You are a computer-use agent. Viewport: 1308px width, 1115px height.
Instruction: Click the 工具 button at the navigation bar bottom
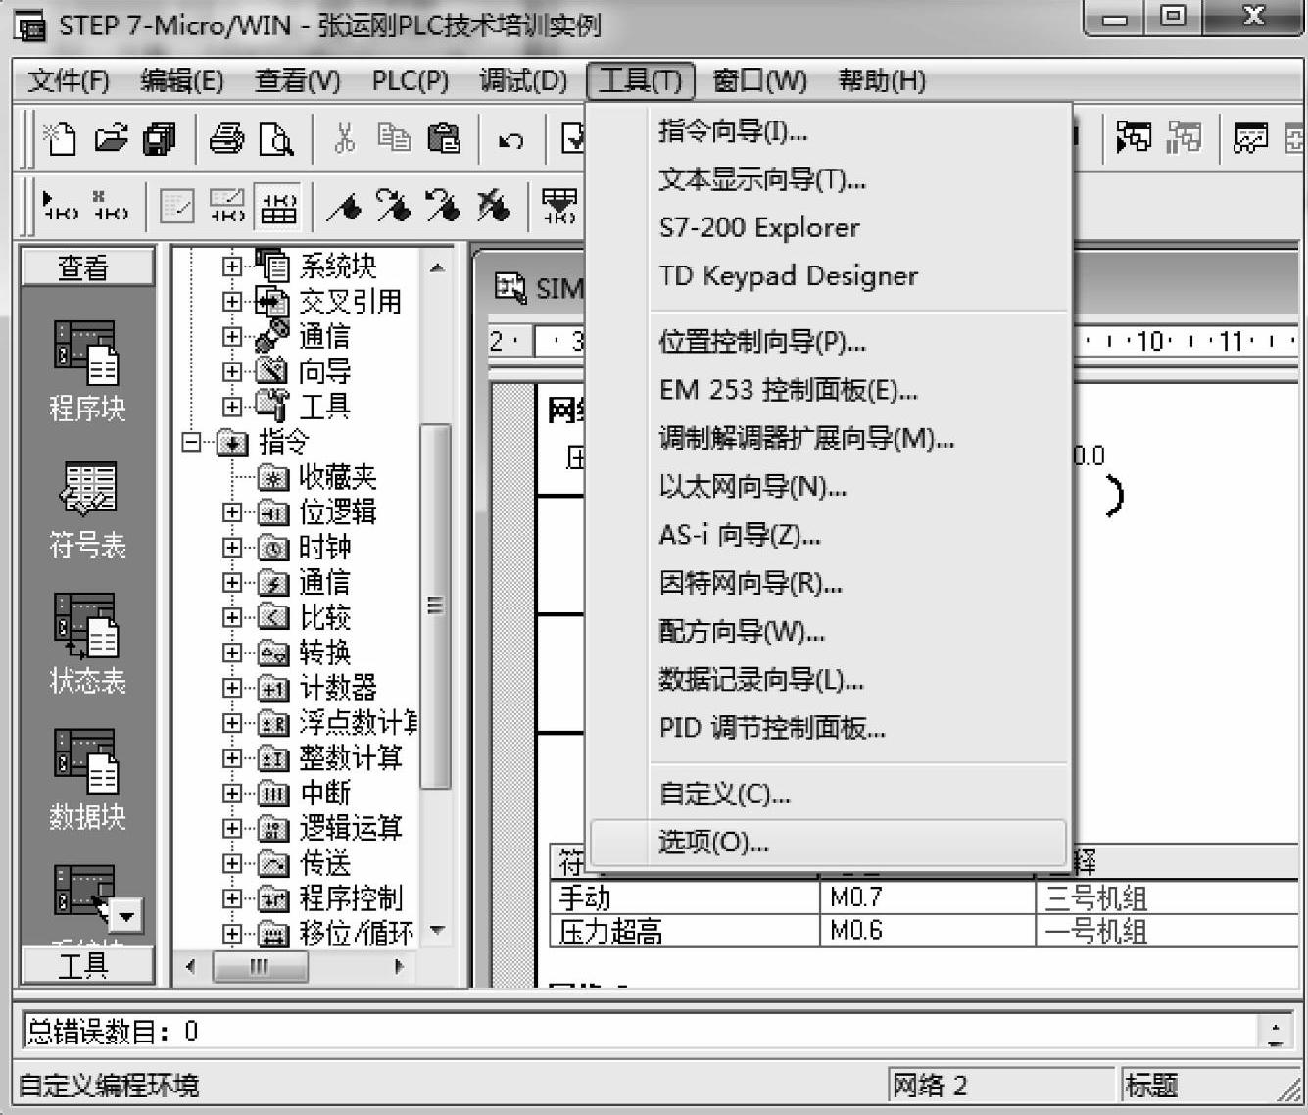[87, 966]
